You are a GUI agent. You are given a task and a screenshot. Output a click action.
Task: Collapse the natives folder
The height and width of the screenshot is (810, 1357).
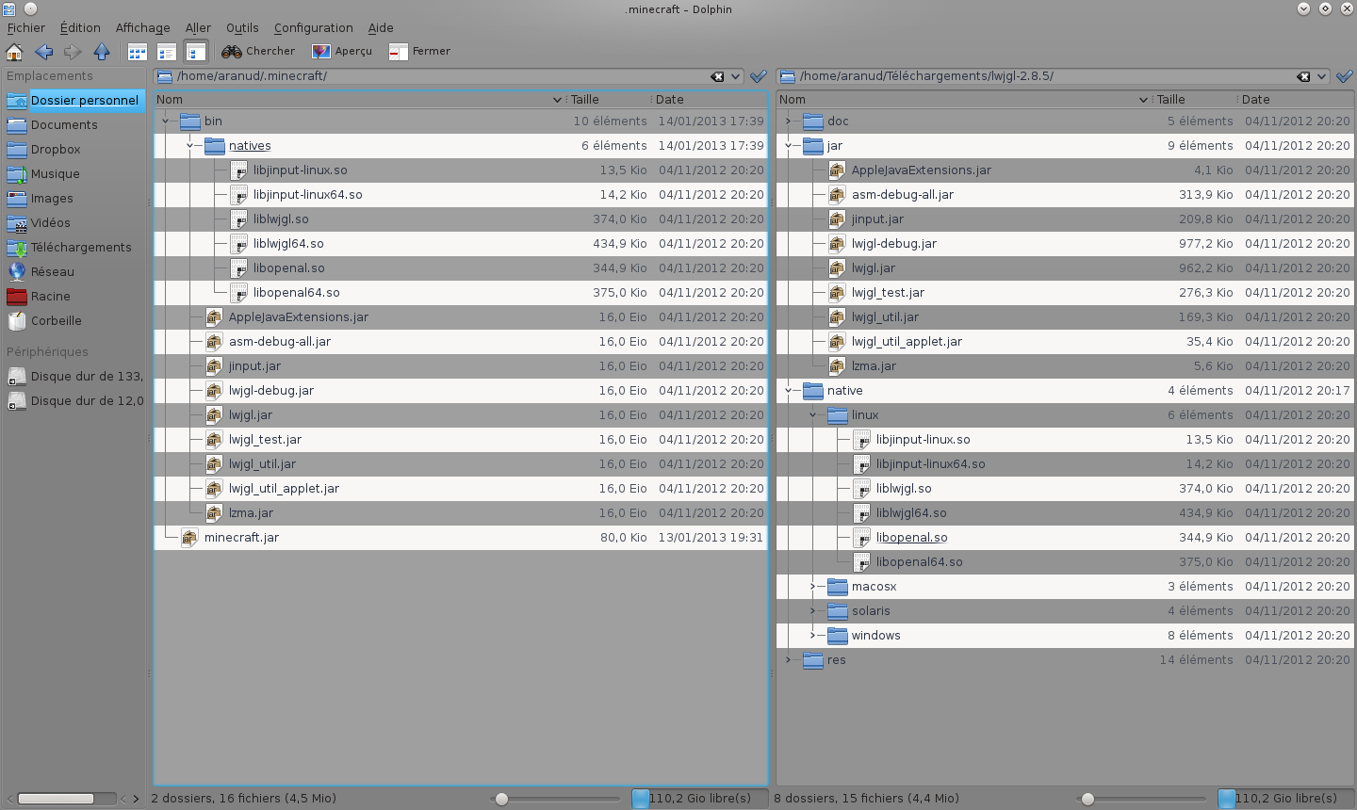tap(190, 145)
